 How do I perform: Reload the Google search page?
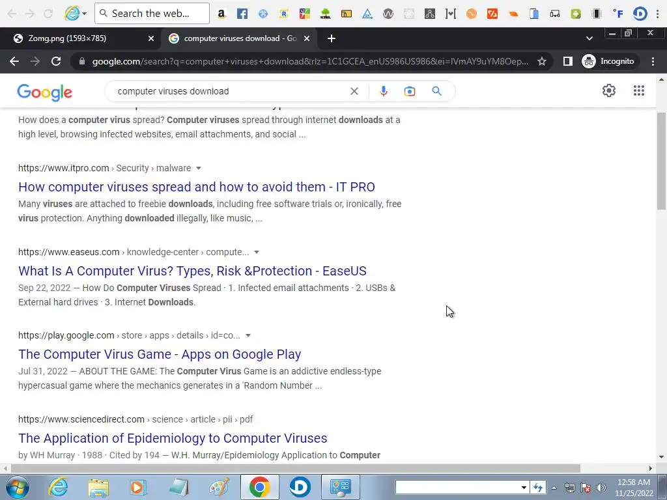[56, 61]
